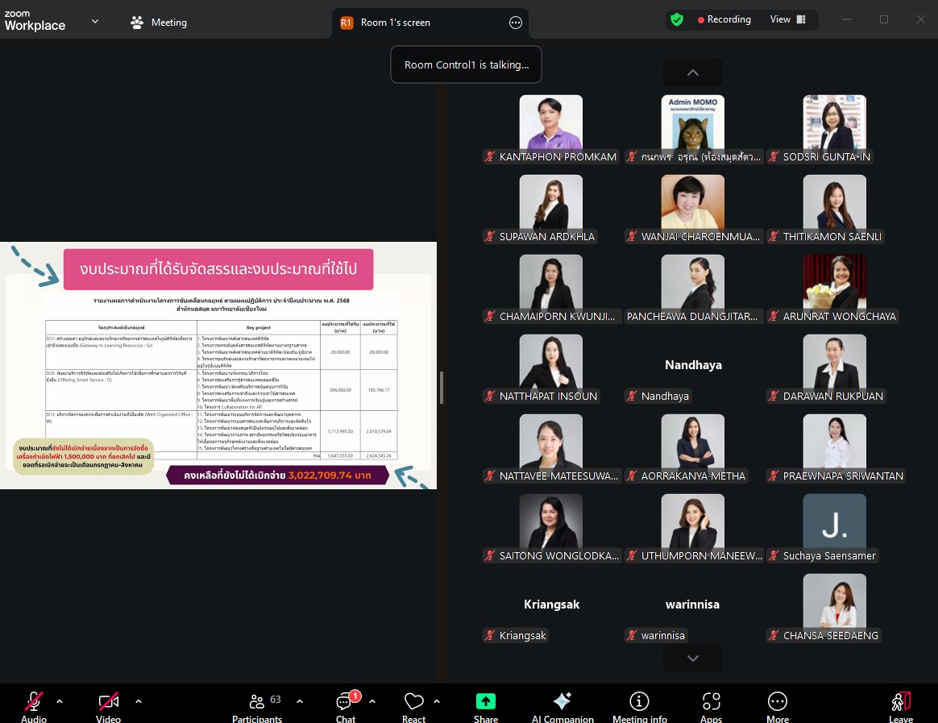Click muted mic icon beside SODSRI GUNTA-IN
The height and width of the screenshot is (723, 938).
(x=774, y=157)
